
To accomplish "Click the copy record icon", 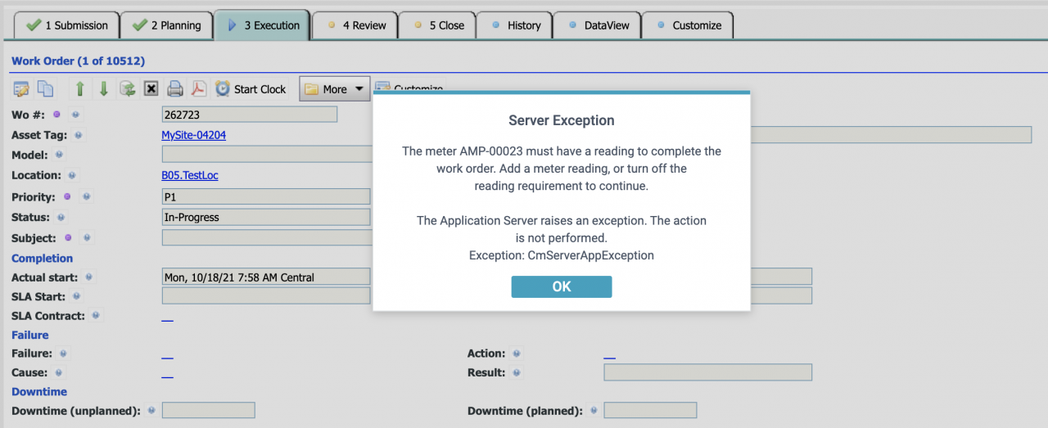I will pos(46,88).
